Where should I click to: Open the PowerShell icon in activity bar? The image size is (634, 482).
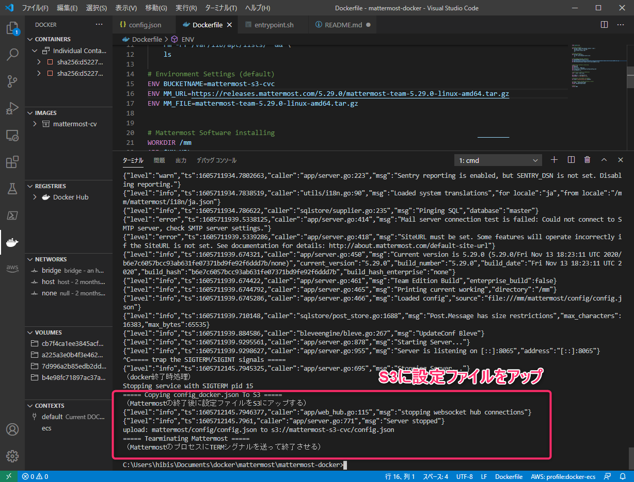12,215
